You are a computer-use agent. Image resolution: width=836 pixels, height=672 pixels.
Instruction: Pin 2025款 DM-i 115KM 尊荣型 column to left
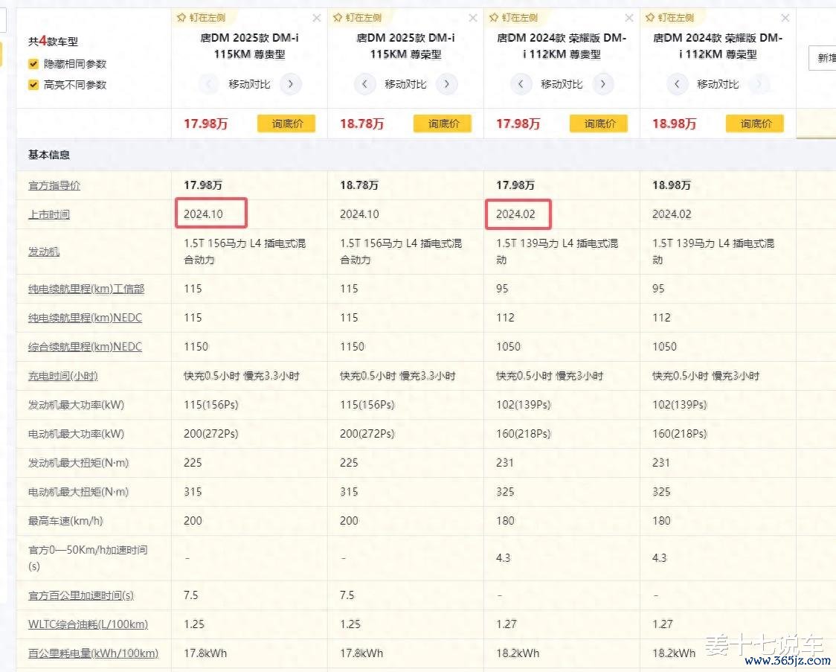pyautogui.click(x=357, y=18)
